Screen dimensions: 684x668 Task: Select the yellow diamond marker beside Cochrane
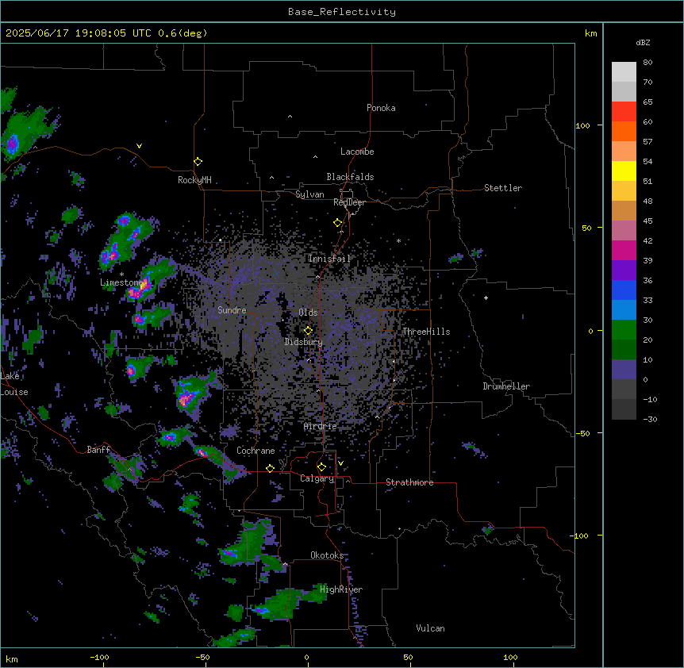pos(271,468)
